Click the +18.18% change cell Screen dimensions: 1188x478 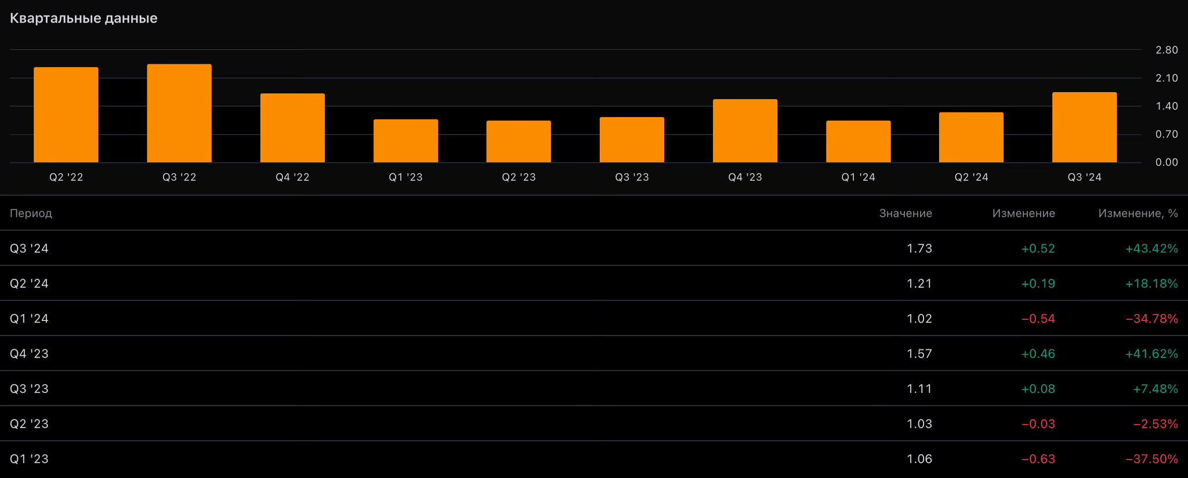click(x=1151, y=283)
